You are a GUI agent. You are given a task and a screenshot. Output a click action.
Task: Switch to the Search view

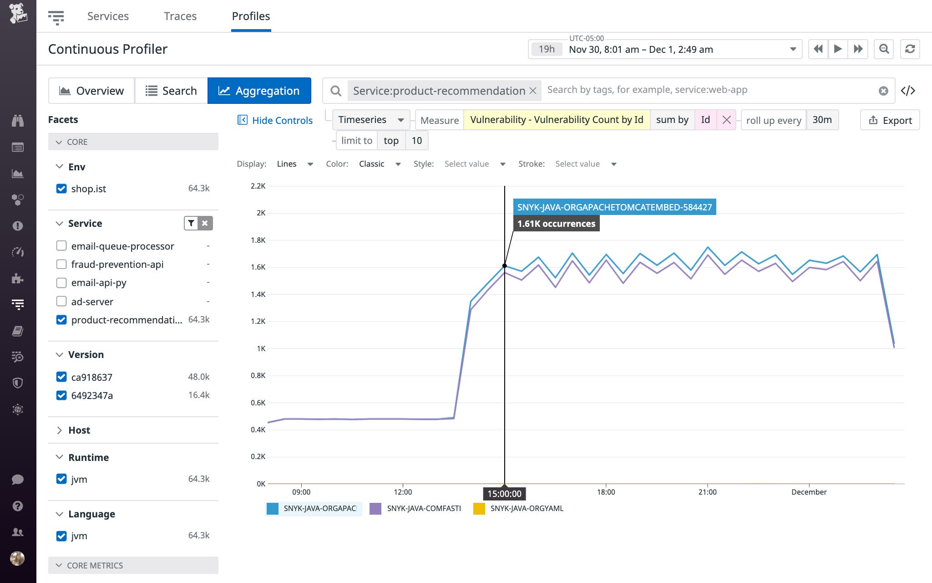pos(172,90)
